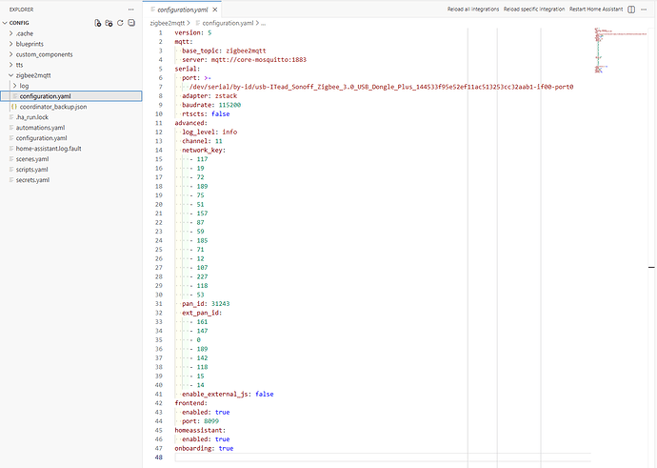Screen dimensions: 657x468
Task: Open Explorer more actions ellipsis
Action: pos(131,10)
